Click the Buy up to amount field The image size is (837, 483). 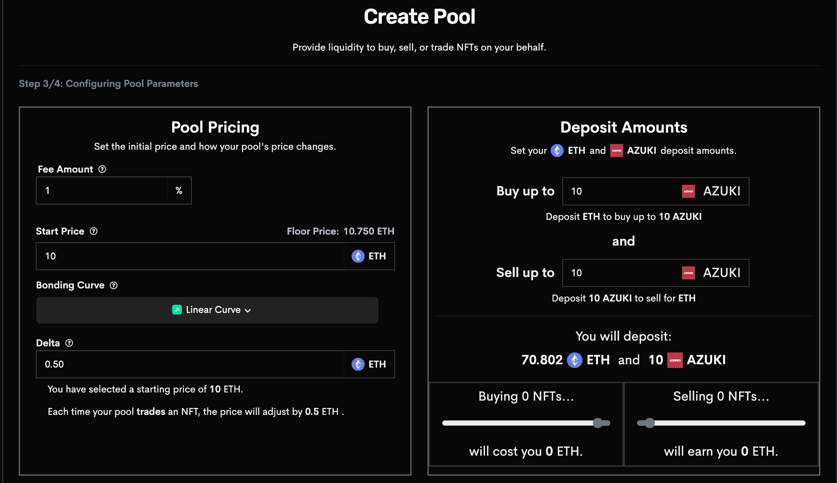[x=655, y=191]
